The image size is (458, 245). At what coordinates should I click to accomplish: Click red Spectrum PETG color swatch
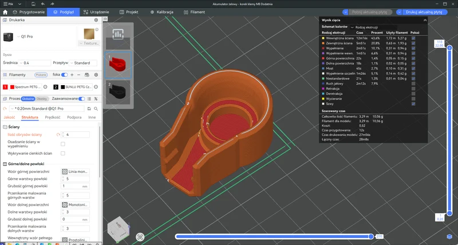12,87
